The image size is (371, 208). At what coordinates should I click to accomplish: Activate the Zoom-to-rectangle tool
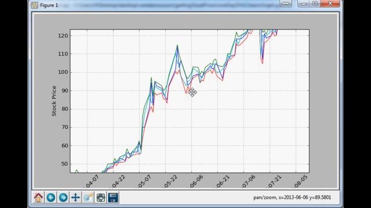point(88,198)
